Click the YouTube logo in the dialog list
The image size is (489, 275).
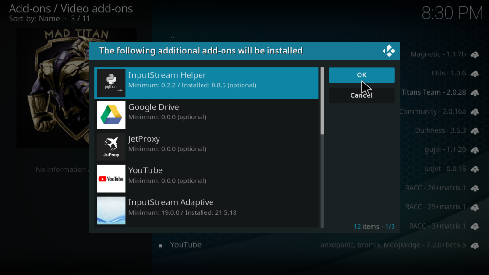[x=111, y=179]
